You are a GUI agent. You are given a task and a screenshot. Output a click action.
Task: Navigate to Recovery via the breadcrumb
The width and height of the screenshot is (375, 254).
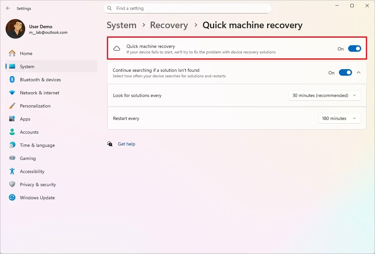[169, 25]
